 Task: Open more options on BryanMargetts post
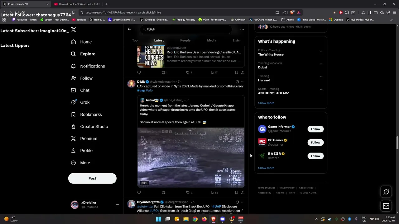(243, 202)
